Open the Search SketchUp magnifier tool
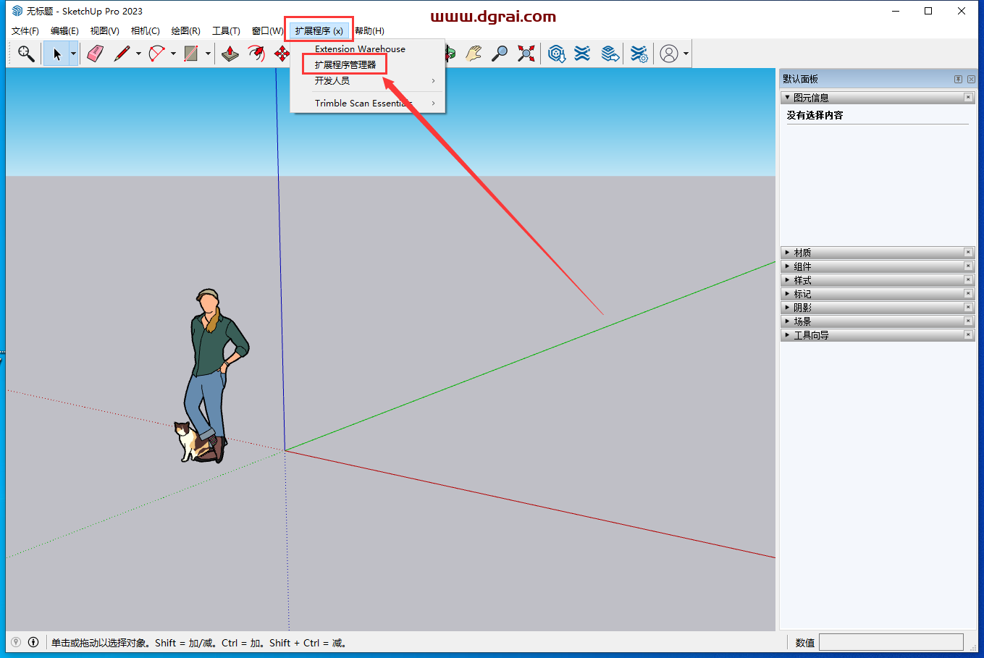 (26, 54)
